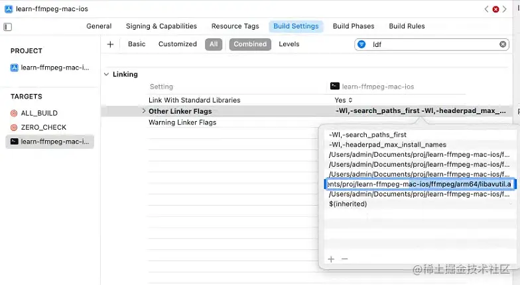Screen dimensions: 520x285
Task: Select the -Wl,-headerpad_max_install_names entry
Action: pos(387,145)
